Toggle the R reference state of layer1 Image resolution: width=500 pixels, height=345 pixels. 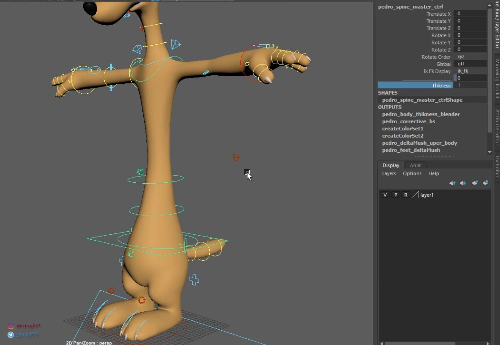click(x=406, y=195)
